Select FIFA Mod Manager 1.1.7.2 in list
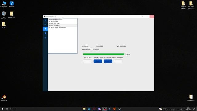 [62, 19]
